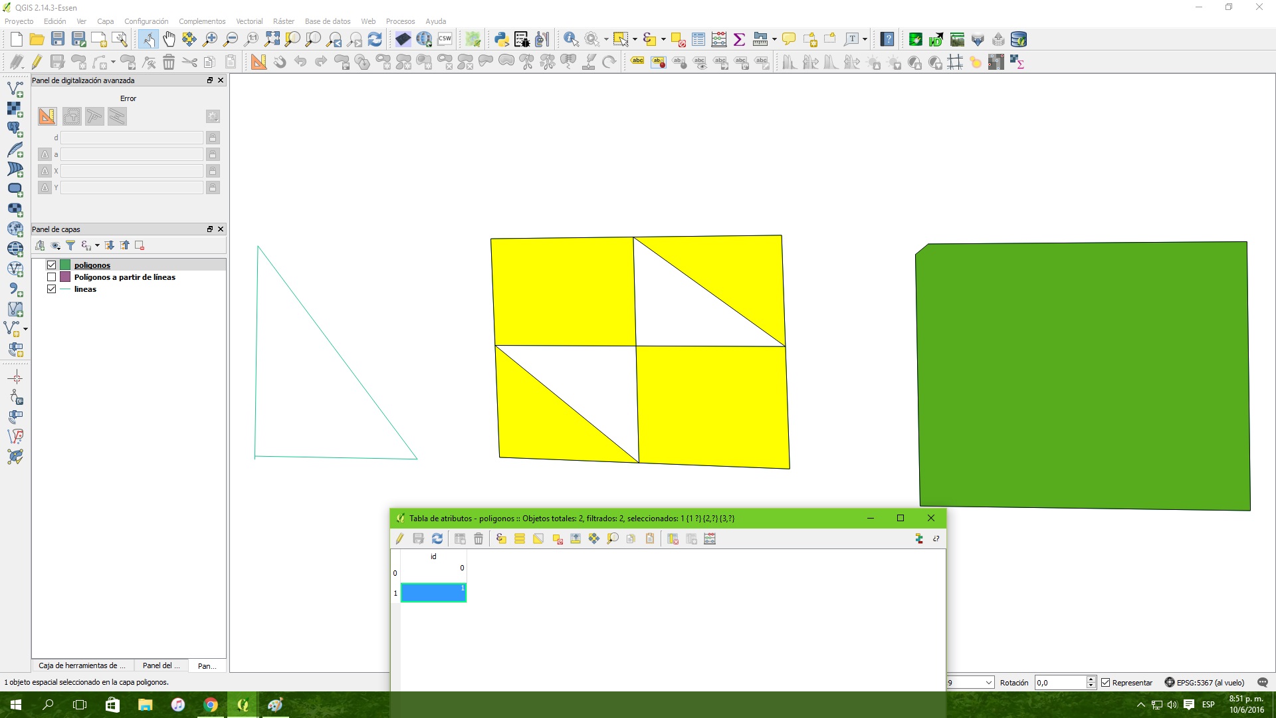1276x718 pixels.
Task: Toggle the Representar render checkbox
Action: click(1106, 683)
